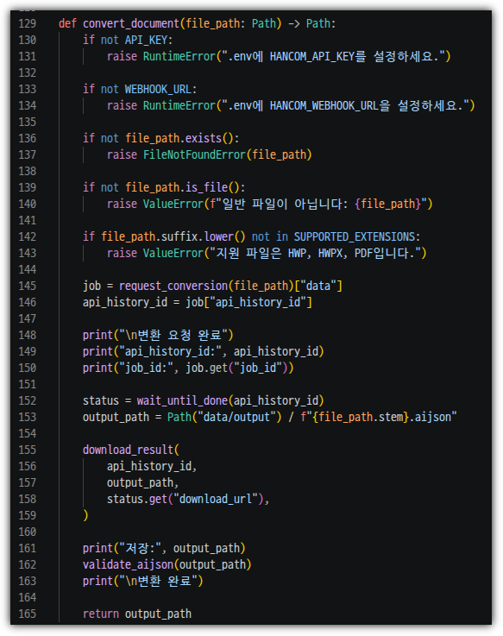Click WEBHOOK_URL on line 133
This screenshot has width=503, height=636.
point(158,89)
